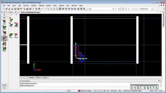Click the New file toolbar icon
The width and height of the screenshot is (166, 93).
click(x=4, y=9)
